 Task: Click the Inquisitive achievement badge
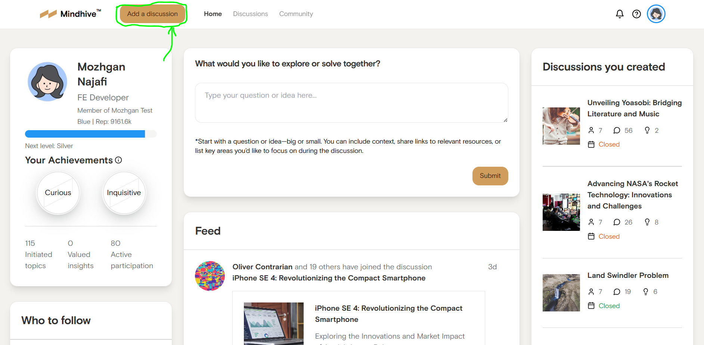coord(124,193)
